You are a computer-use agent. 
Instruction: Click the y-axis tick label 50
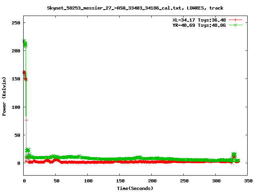(17, 135)
